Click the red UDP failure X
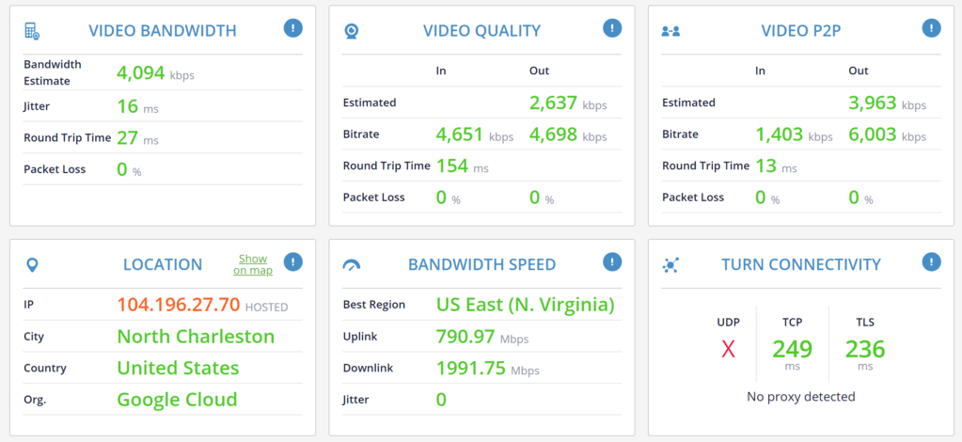 [728, 350]
